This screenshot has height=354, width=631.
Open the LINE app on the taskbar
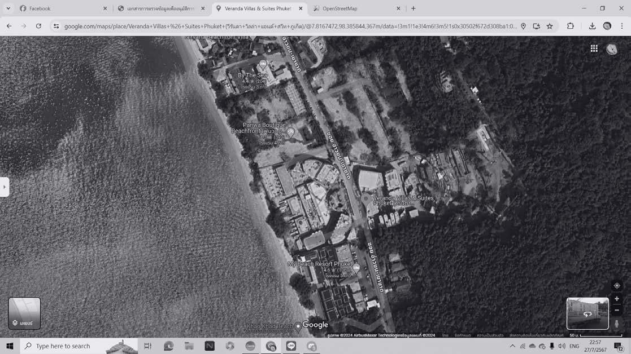[291, 346]
